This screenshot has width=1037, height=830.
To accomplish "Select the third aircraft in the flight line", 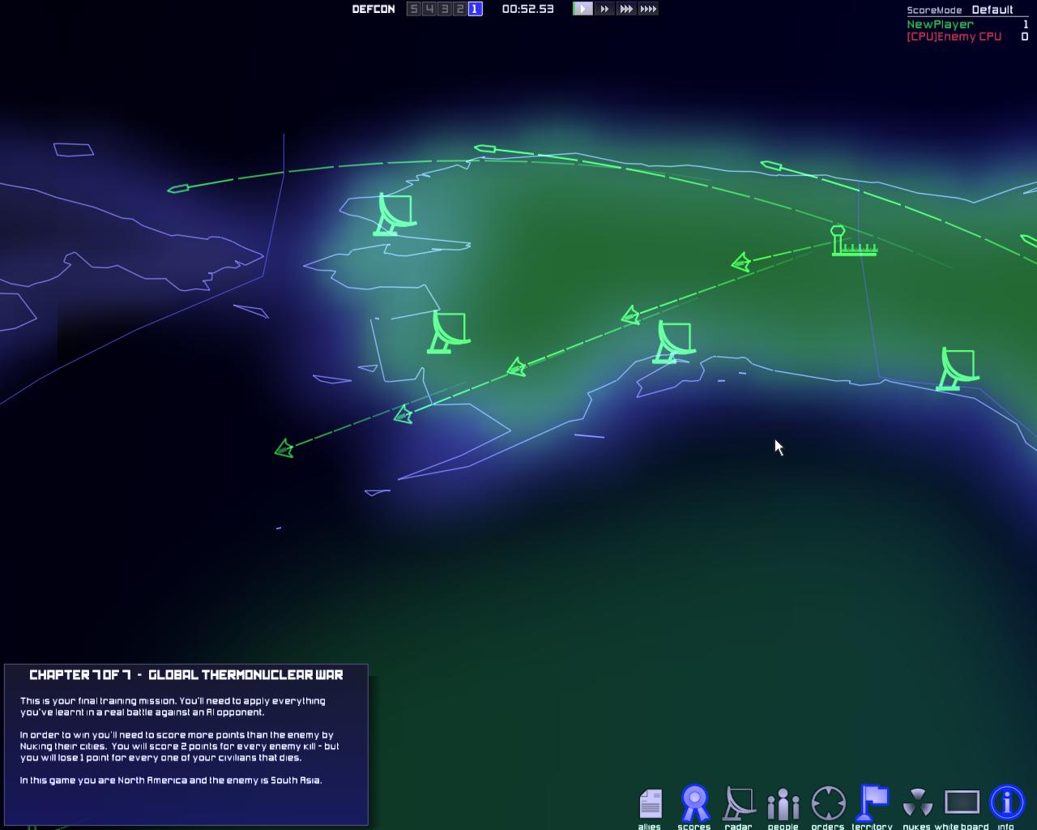I will 517,368.
